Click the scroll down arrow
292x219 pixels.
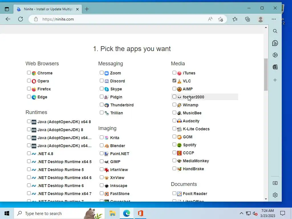tap(266, 199)
